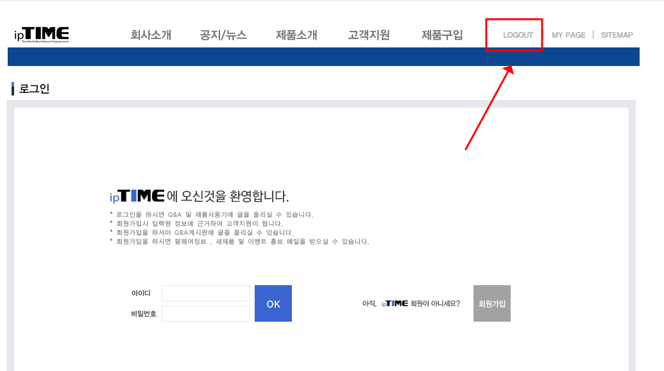Open the 고객지원 menu

tap(369, 35)
